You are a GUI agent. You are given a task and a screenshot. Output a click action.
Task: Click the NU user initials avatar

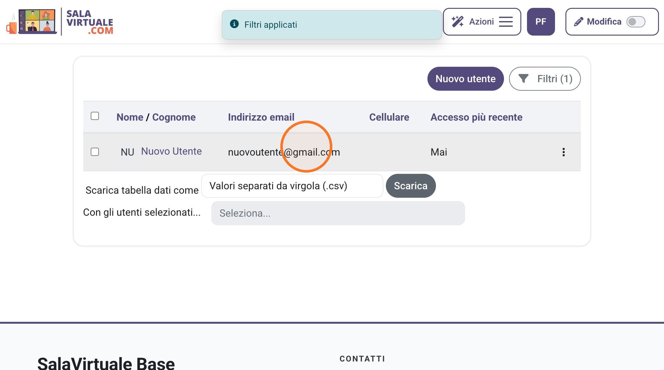[127, 152]
